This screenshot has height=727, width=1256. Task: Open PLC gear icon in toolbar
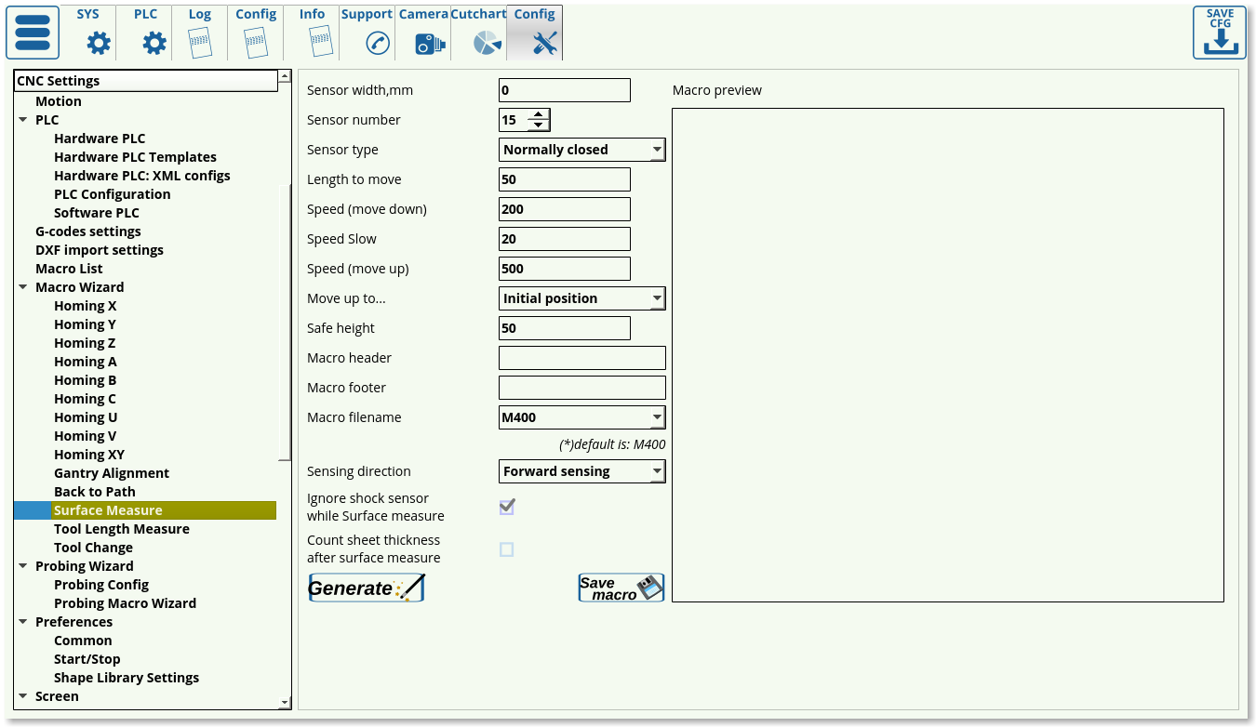click(154, 43)
